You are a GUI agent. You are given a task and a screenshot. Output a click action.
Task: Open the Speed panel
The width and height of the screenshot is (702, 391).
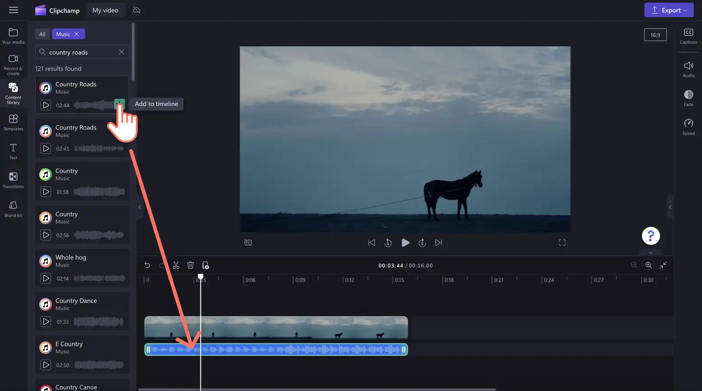click(688, 127)
